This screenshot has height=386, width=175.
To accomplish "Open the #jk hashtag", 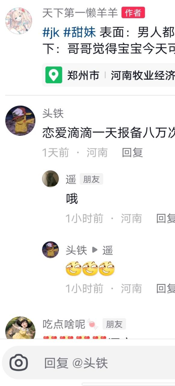I will click(51, 32).
